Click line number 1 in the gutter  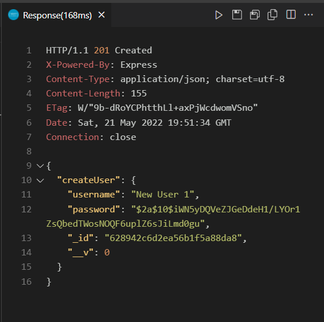(29, 51)
